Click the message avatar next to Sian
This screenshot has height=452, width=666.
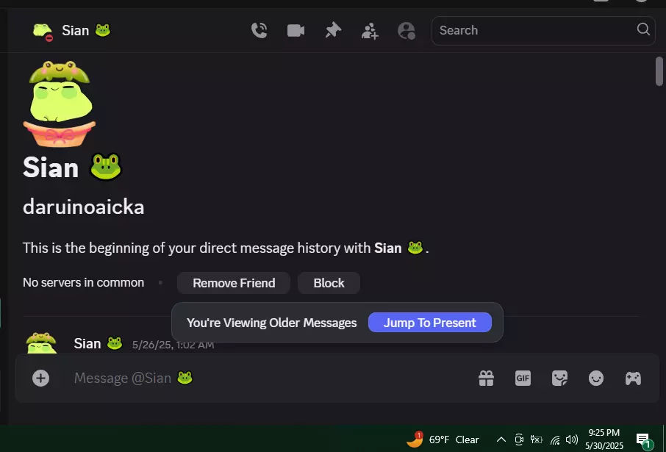[41, 343]
